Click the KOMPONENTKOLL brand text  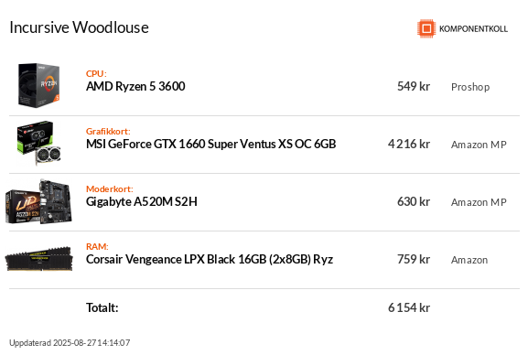(473, 29)
